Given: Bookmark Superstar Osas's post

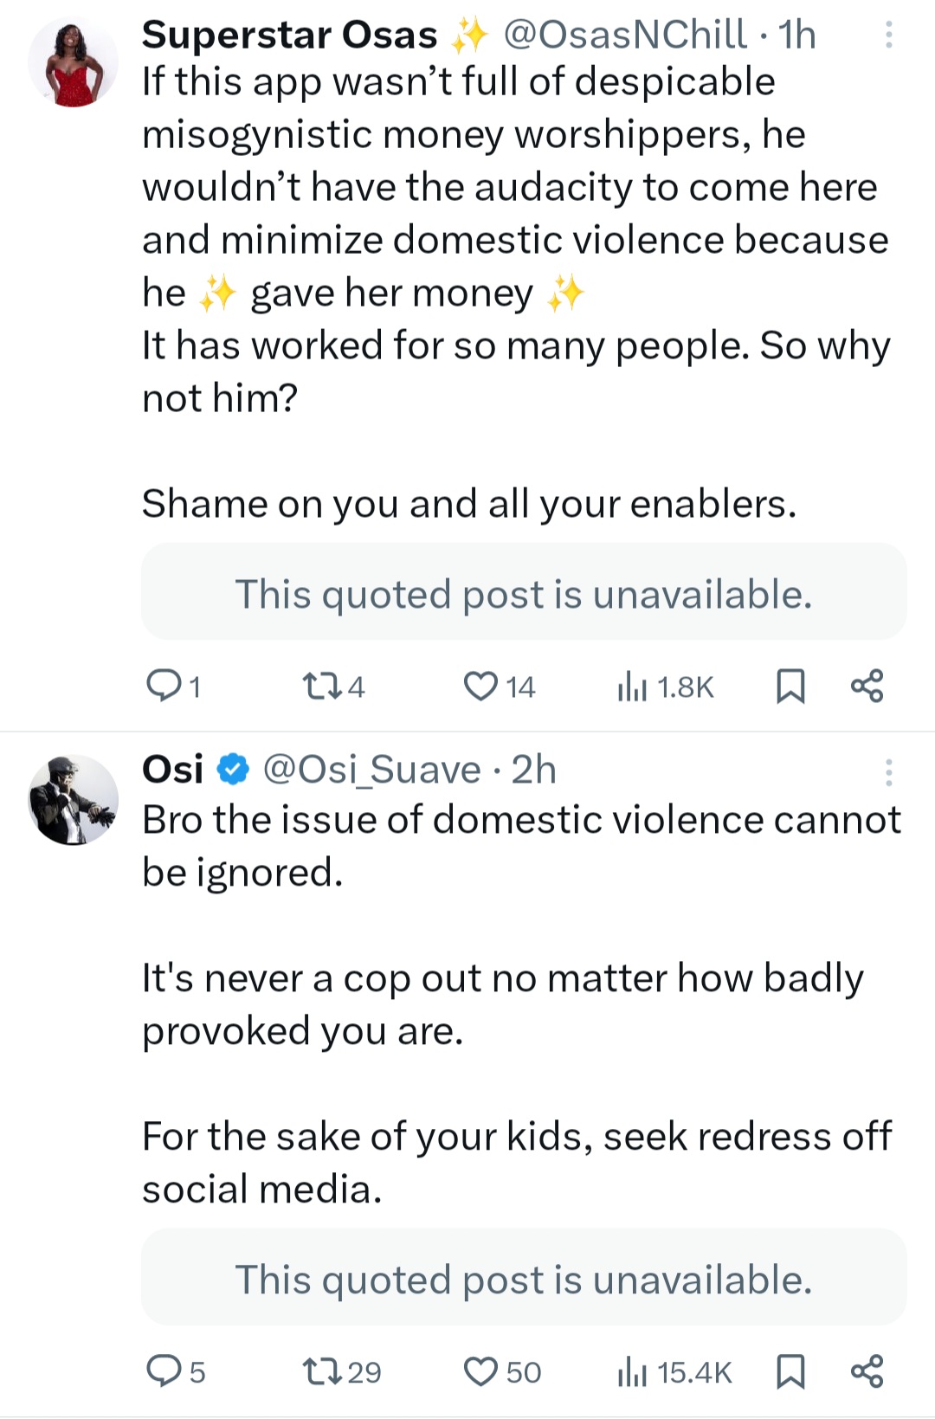Looking at the screenshot, I should point(790,686).
